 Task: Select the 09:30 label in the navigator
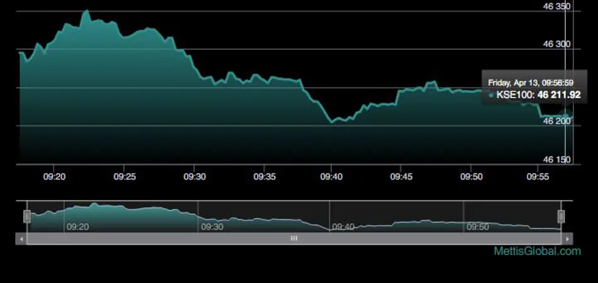click(211, 226)
